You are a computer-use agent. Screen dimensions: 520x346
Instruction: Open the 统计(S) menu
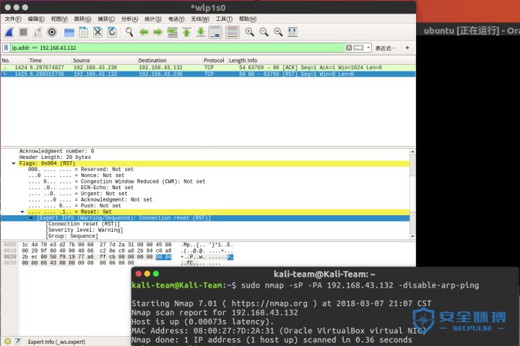(153, 19)
